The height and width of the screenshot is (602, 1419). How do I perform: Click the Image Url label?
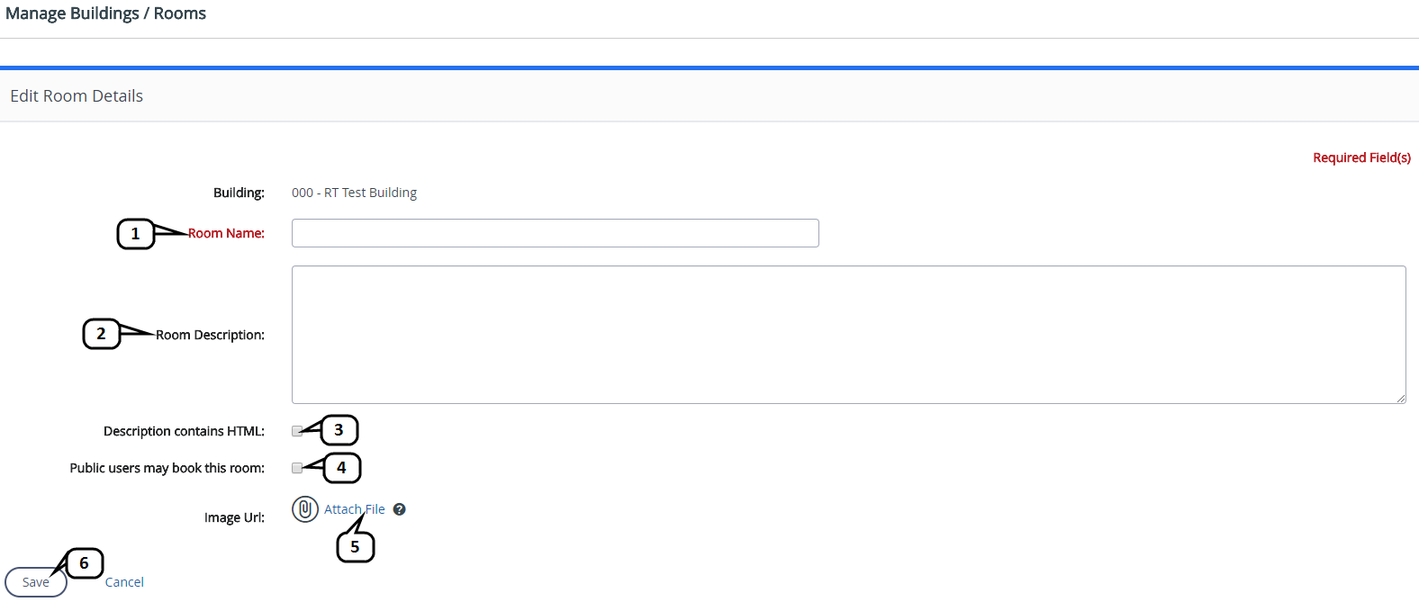pyautogui.click(x=234, y=517)
